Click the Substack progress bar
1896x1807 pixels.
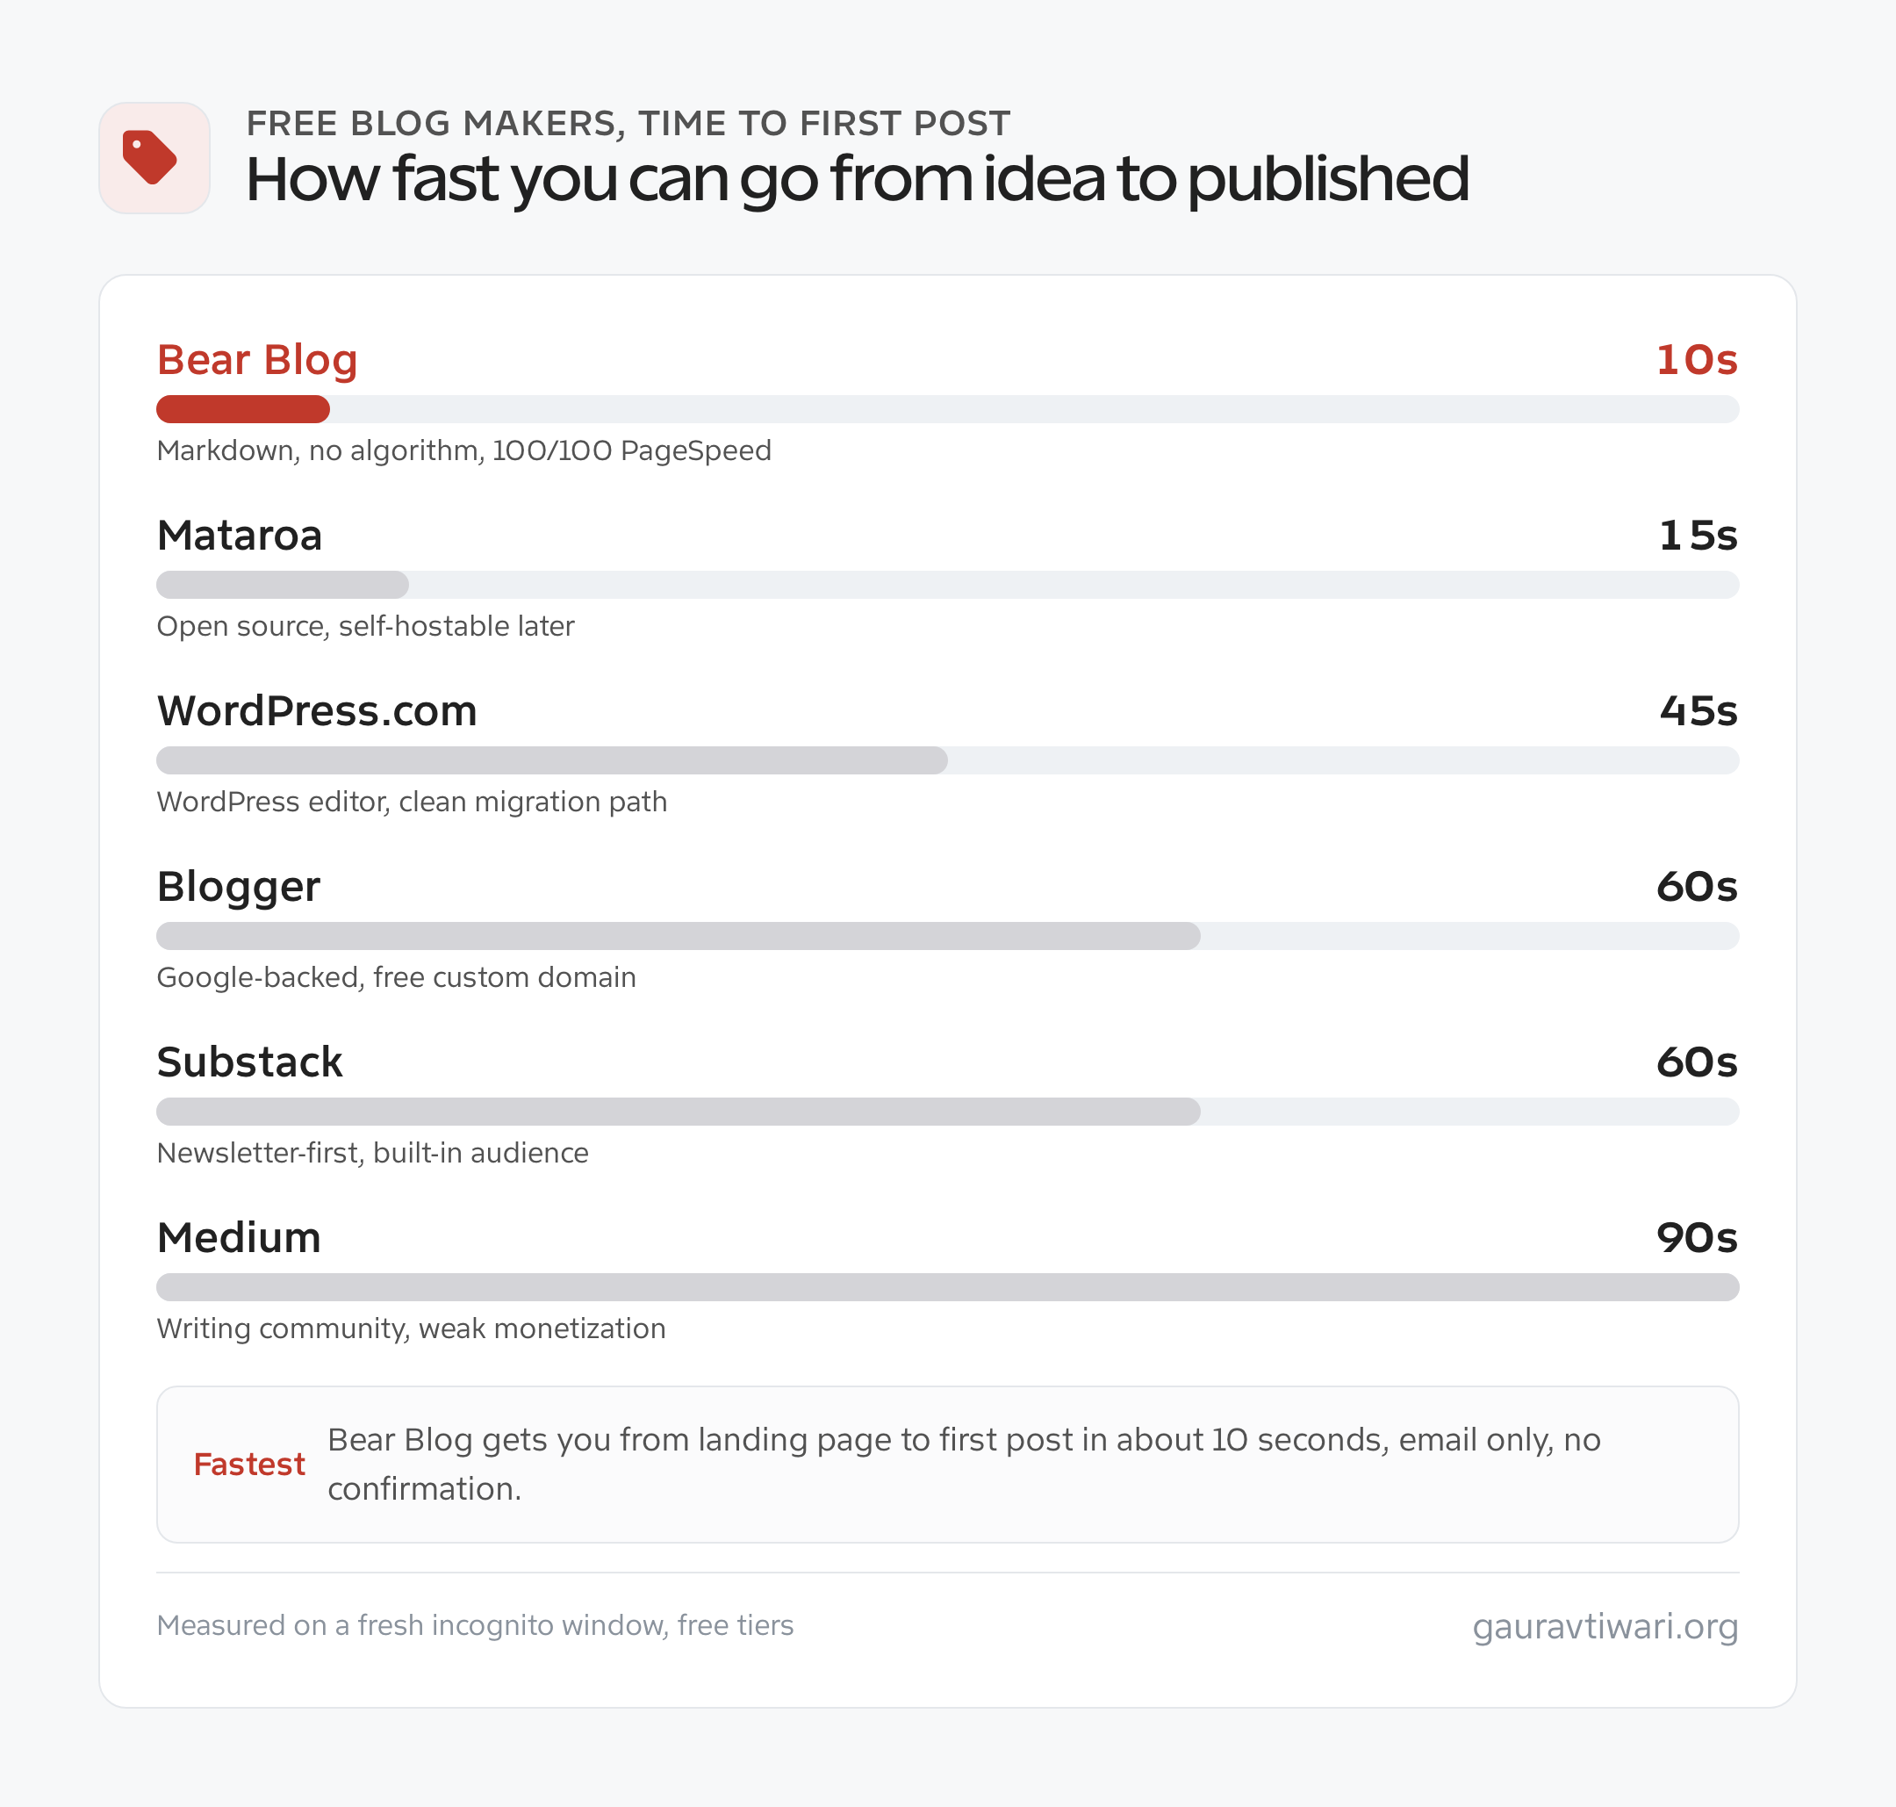point(678,1112)
